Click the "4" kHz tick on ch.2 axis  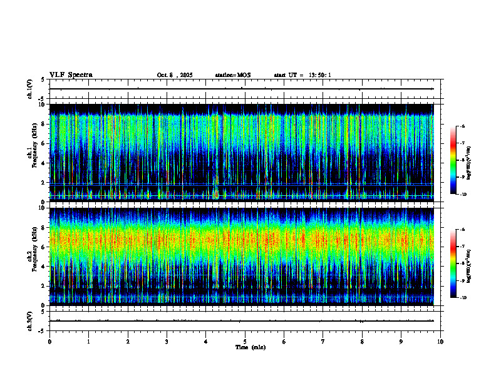[44, 267]
